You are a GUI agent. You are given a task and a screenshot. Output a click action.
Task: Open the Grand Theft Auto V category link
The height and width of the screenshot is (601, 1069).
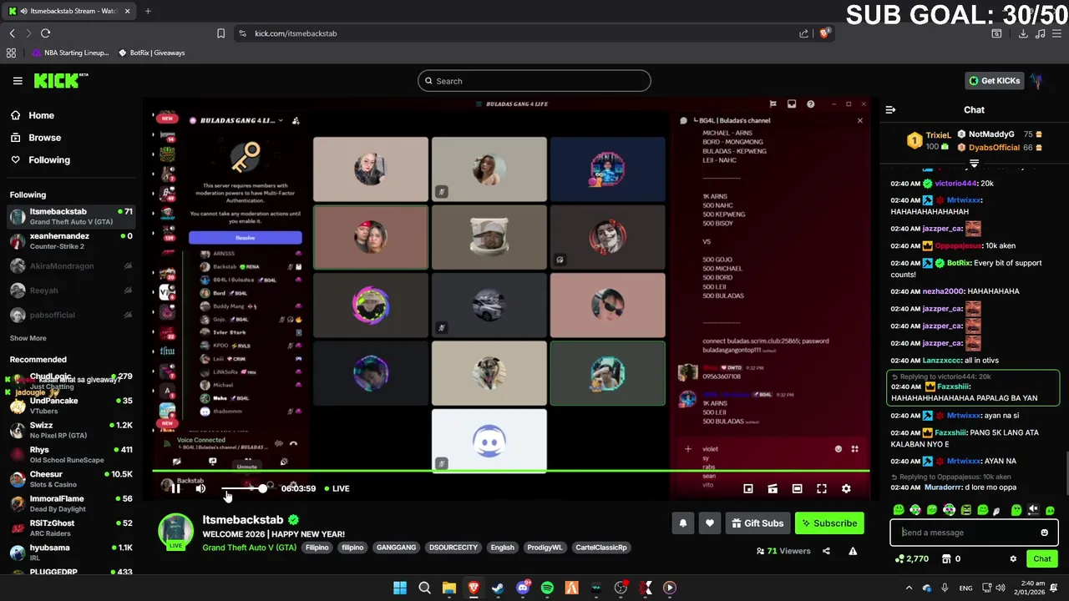point(249,548)
